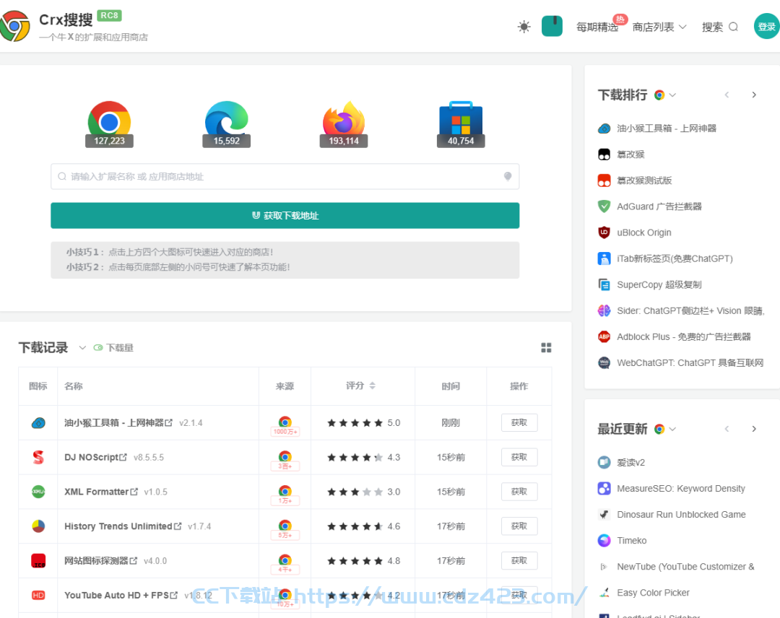Click the 名称 column header
Screen dimensions: 780x618
pos(74,386)
